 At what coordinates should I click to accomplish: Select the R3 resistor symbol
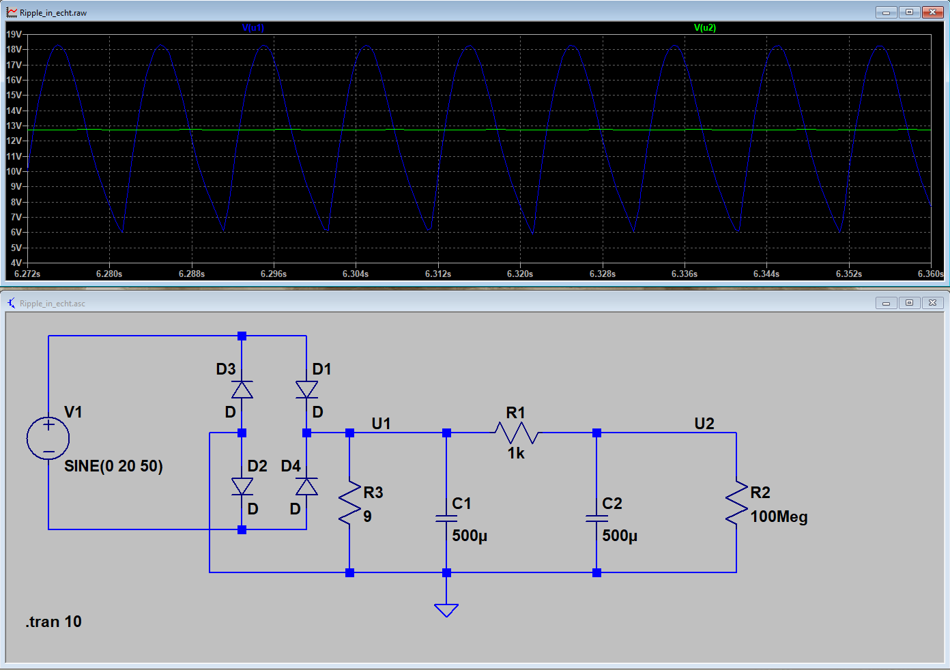point(349,504)
